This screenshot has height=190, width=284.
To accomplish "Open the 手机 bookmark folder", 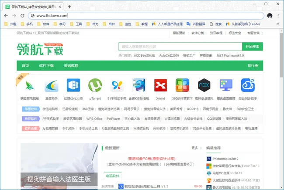I will pos(27,24).
